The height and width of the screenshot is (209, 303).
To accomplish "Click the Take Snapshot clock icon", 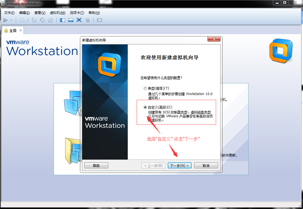I will tap(34, 20).
